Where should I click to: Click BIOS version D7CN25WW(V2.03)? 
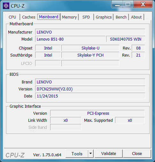[90, 89]
